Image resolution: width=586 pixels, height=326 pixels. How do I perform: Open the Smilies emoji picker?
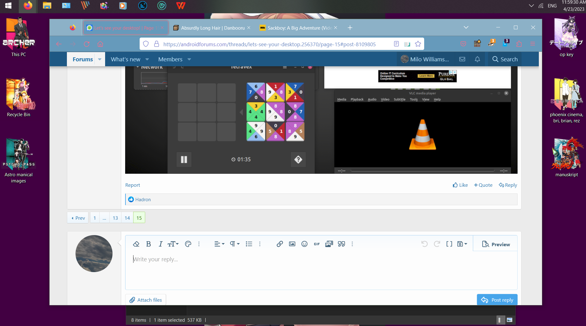pos(304,244)
